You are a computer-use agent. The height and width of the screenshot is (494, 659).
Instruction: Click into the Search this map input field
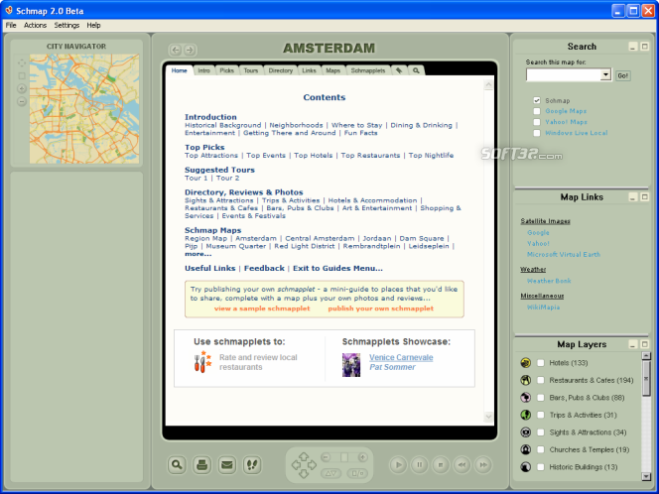564,74
